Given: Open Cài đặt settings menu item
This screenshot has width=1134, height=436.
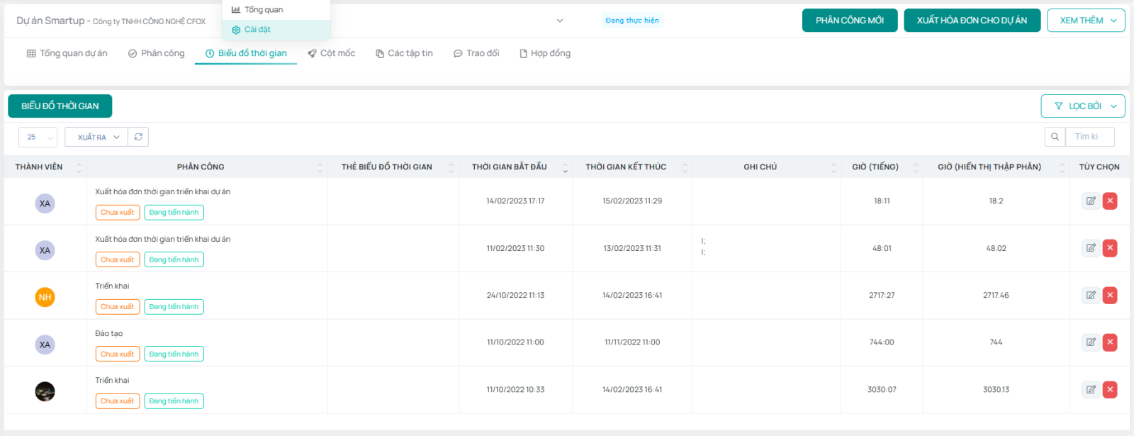Looking at the screenshot, I should tap(257, 30).
